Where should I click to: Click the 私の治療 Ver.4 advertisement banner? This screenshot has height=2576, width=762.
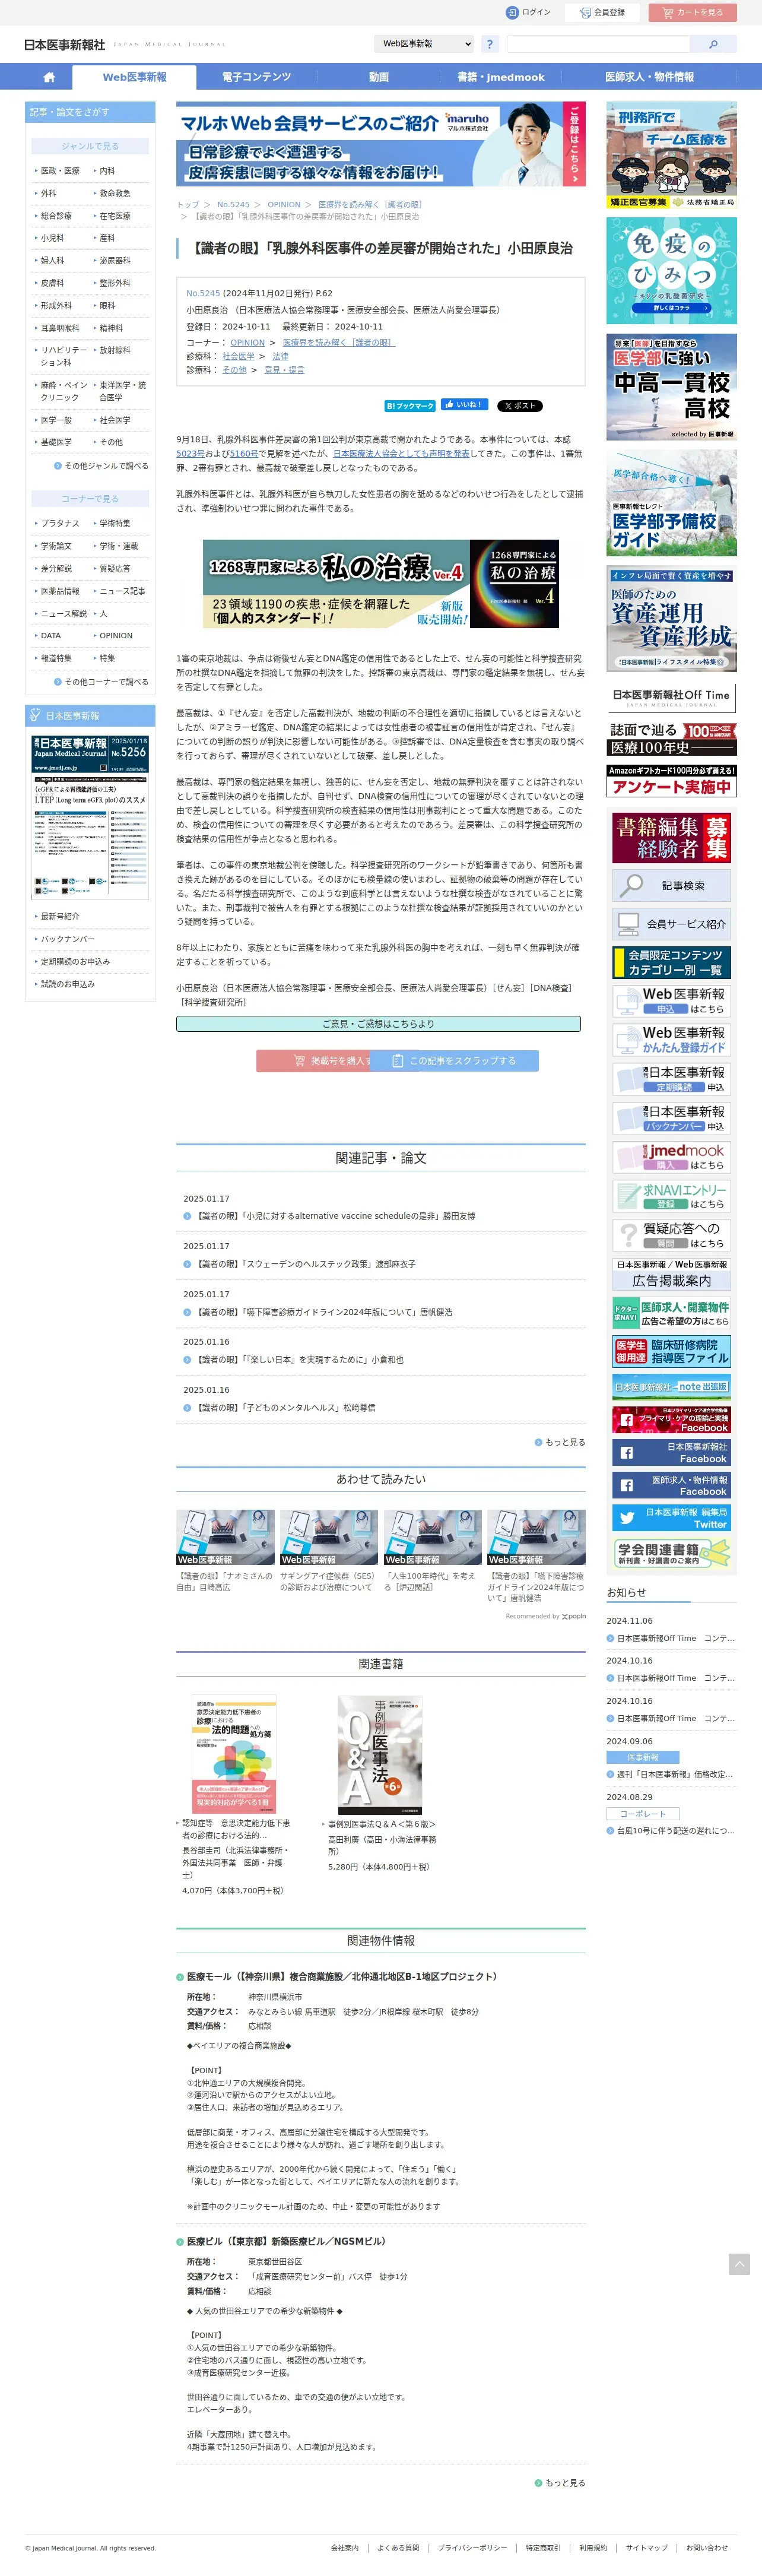pos(381,584)
